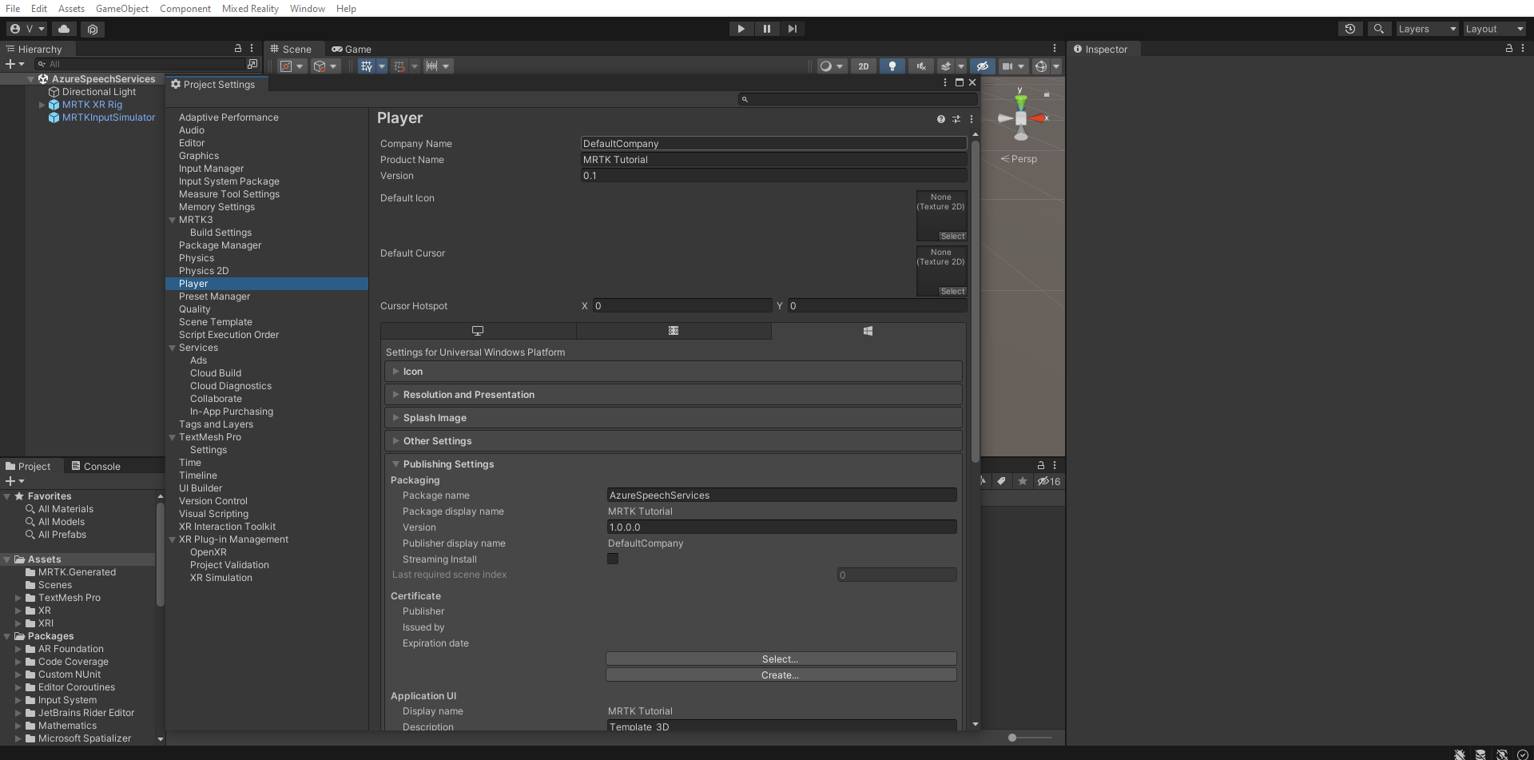The height and width of the screenshot is (760, 1534).
Task: Select the standalone desktop platform tab
Action: coord(478,331)
